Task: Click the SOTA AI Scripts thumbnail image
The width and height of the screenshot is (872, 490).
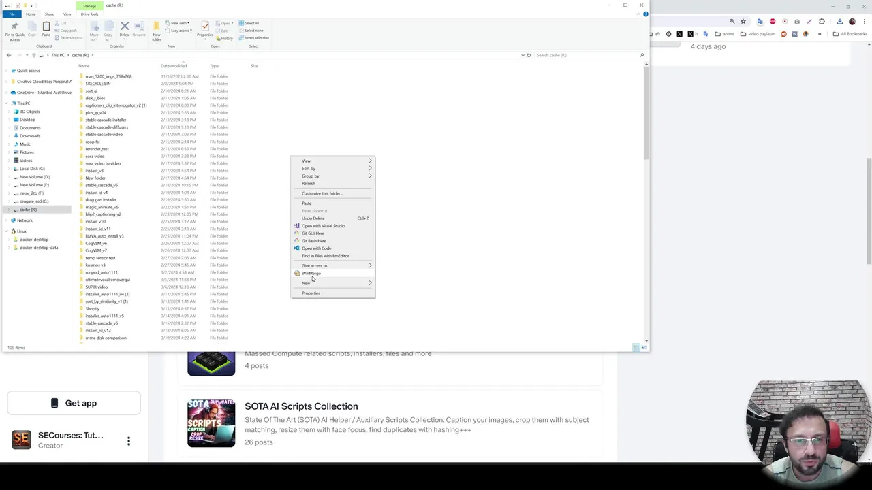Action: coord(211,423)
